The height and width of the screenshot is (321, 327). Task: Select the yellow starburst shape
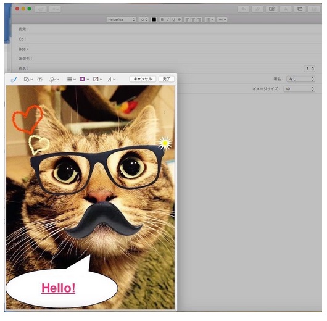click(x=165, y=143)
